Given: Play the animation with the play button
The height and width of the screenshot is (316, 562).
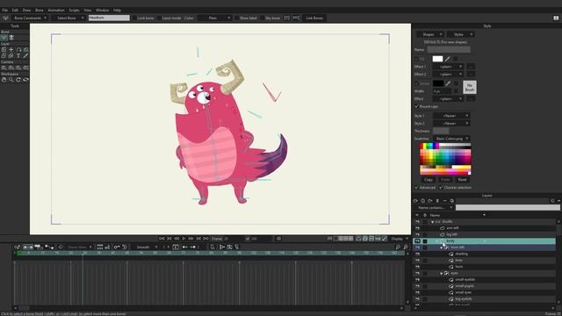Looking at the screenshot, I should point(184,239).
